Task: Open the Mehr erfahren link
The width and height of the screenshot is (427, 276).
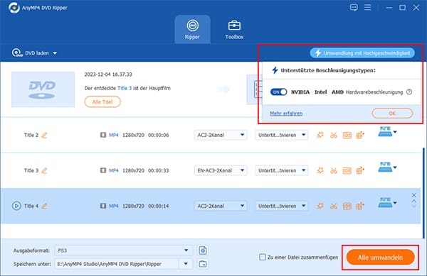Action: [x=286, y=114]
